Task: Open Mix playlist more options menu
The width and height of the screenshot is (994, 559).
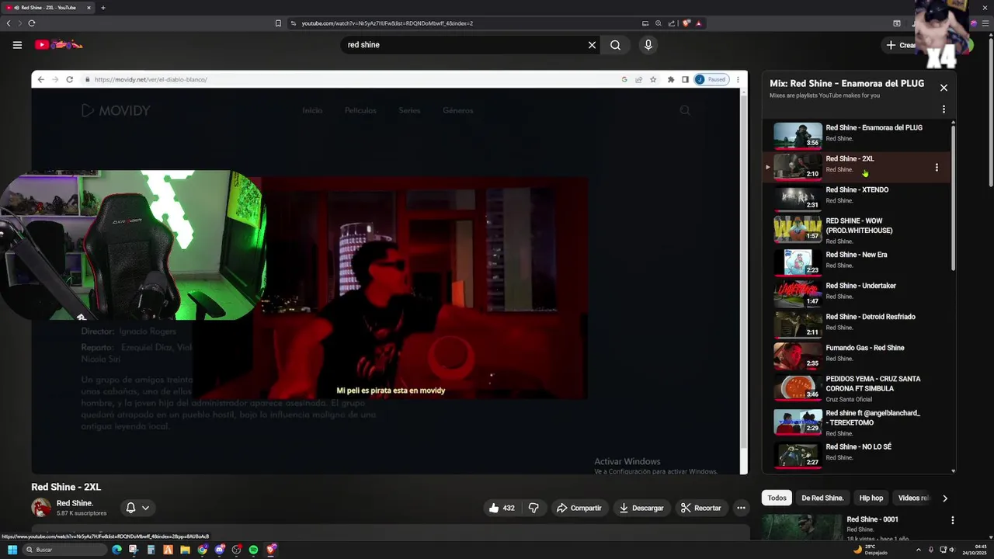Action: pos(944,109)
